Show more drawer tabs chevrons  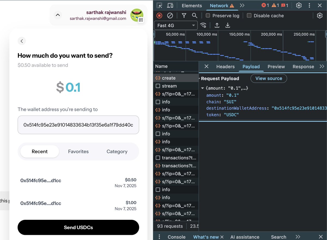(298, 237)
